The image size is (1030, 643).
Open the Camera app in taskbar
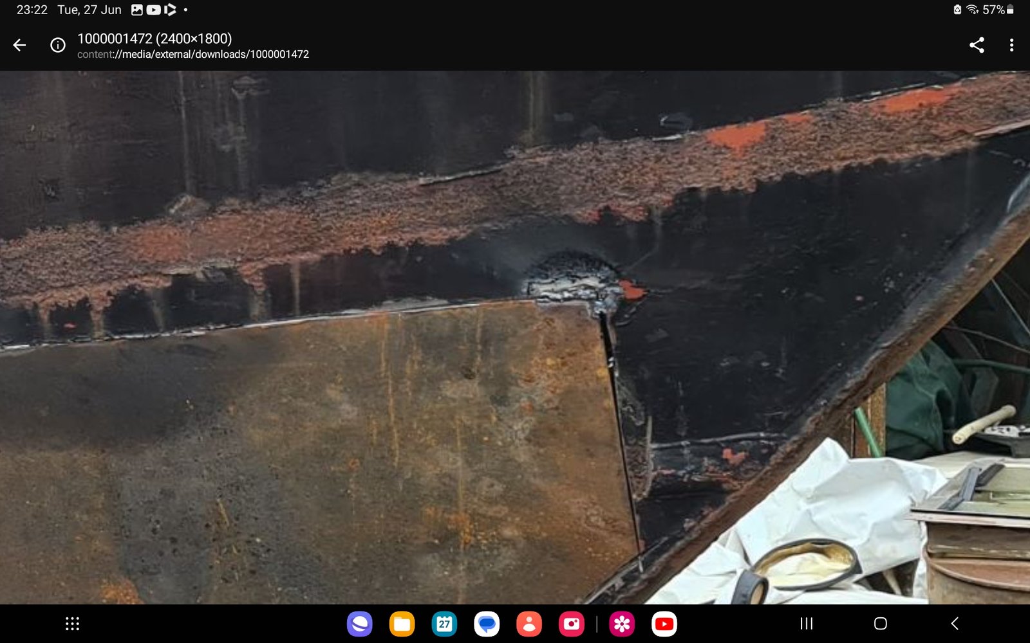(571, 624)
